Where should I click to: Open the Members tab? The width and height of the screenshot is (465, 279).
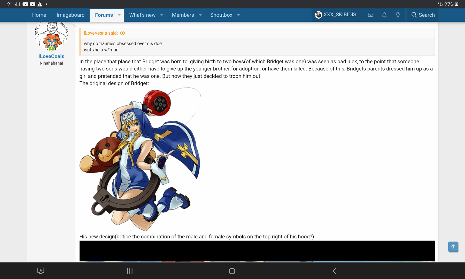pyautogui.click(x=183, y=15)
